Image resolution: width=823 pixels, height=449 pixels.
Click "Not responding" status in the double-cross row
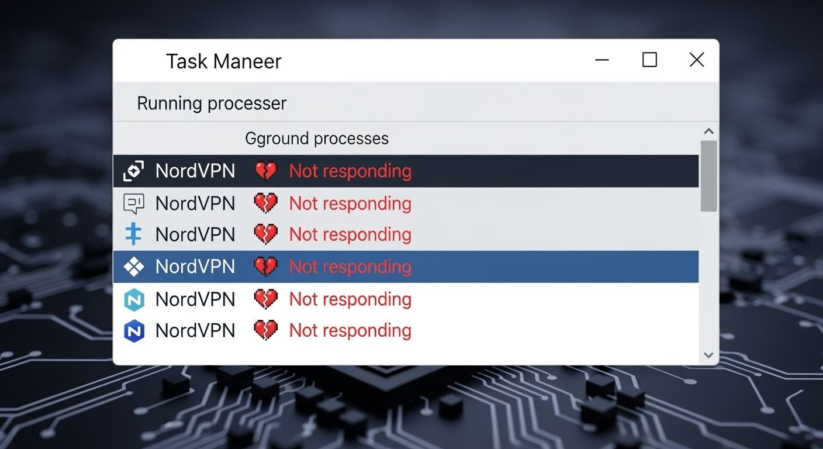(350, 234)
